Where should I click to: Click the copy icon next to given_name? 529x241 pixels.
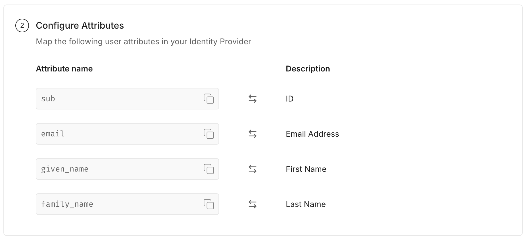(209, 169)
